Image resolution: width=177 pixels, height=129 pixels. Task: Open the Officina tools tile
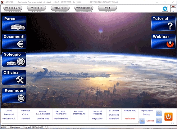click(x=14, y=77)
